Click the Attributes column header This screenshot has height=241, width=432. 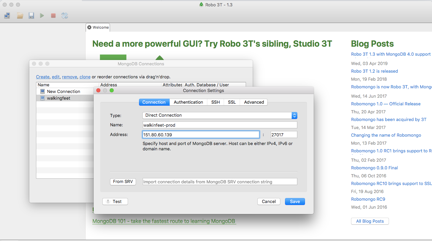172,85
